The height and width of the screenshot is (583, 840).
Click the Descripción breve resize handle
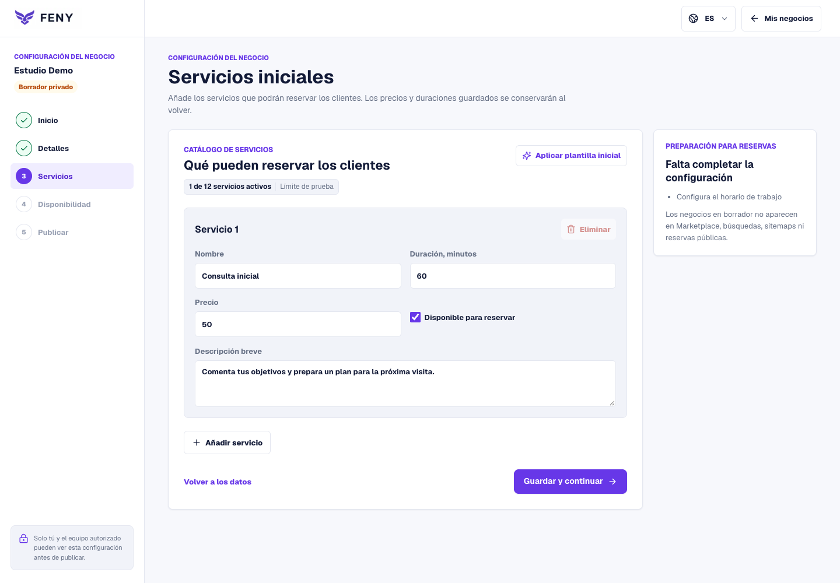point(612,403)
